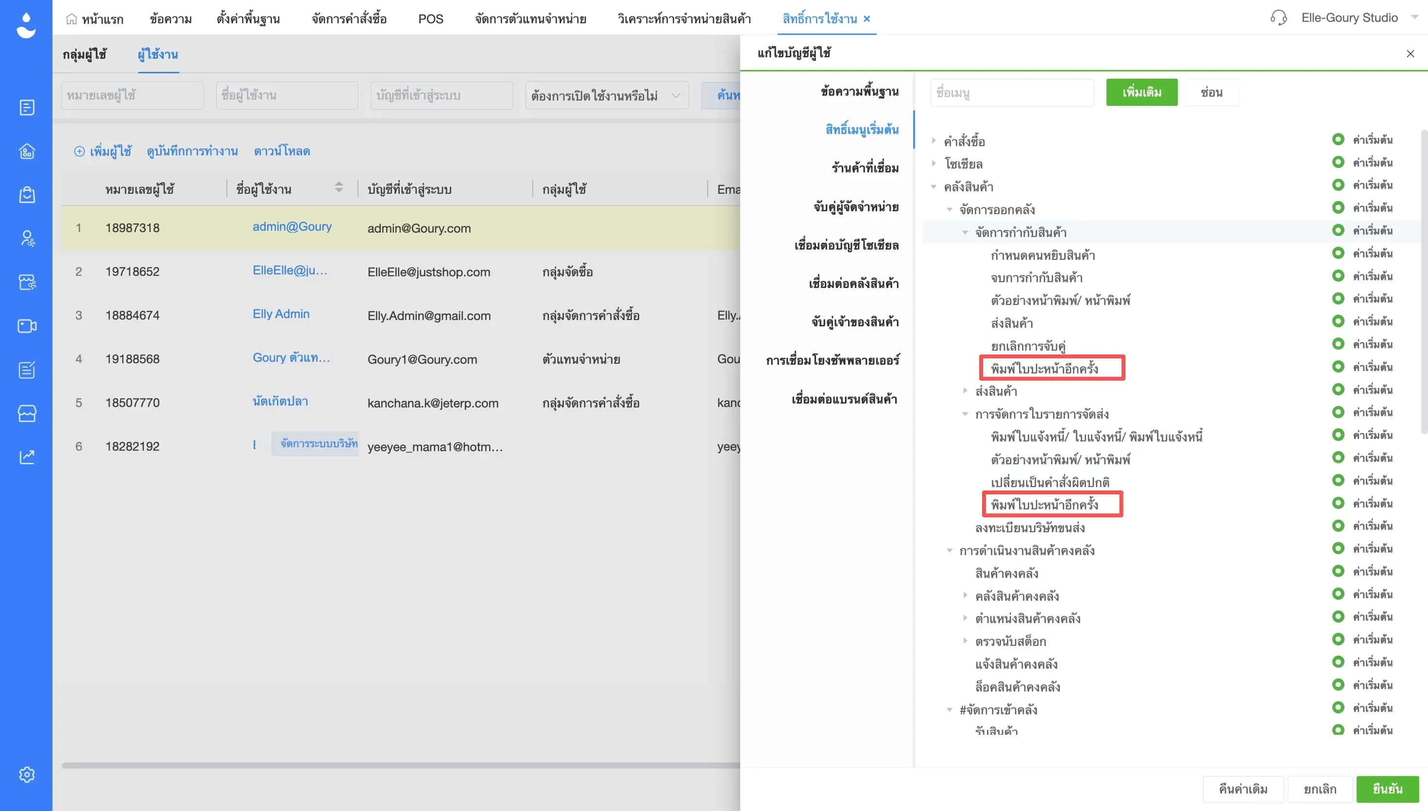
Task: Close the สิทธิ์การใช้งาน tab
Action: click(x=867, y=18)
